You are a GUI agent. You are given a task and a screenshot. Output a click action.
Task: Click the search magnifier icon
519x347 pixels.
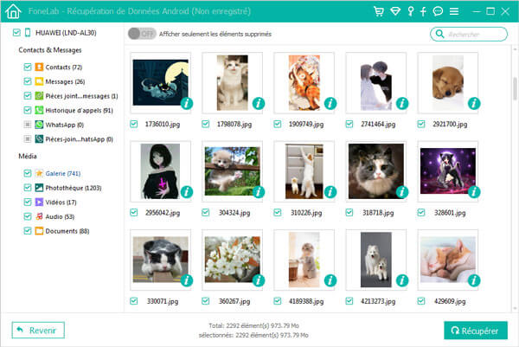pyautogui.click(x=439, y=34)
